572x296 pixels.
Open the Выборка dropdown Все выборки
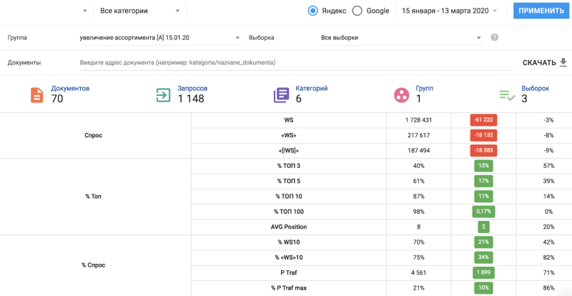click(x=402, y=38)
